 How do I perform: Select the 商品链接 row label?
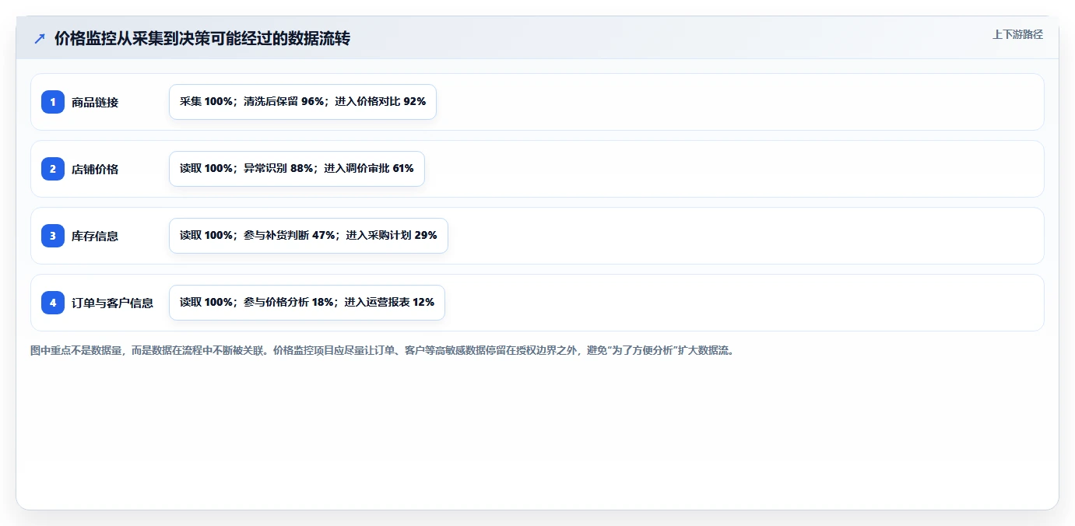pos(95,102)
